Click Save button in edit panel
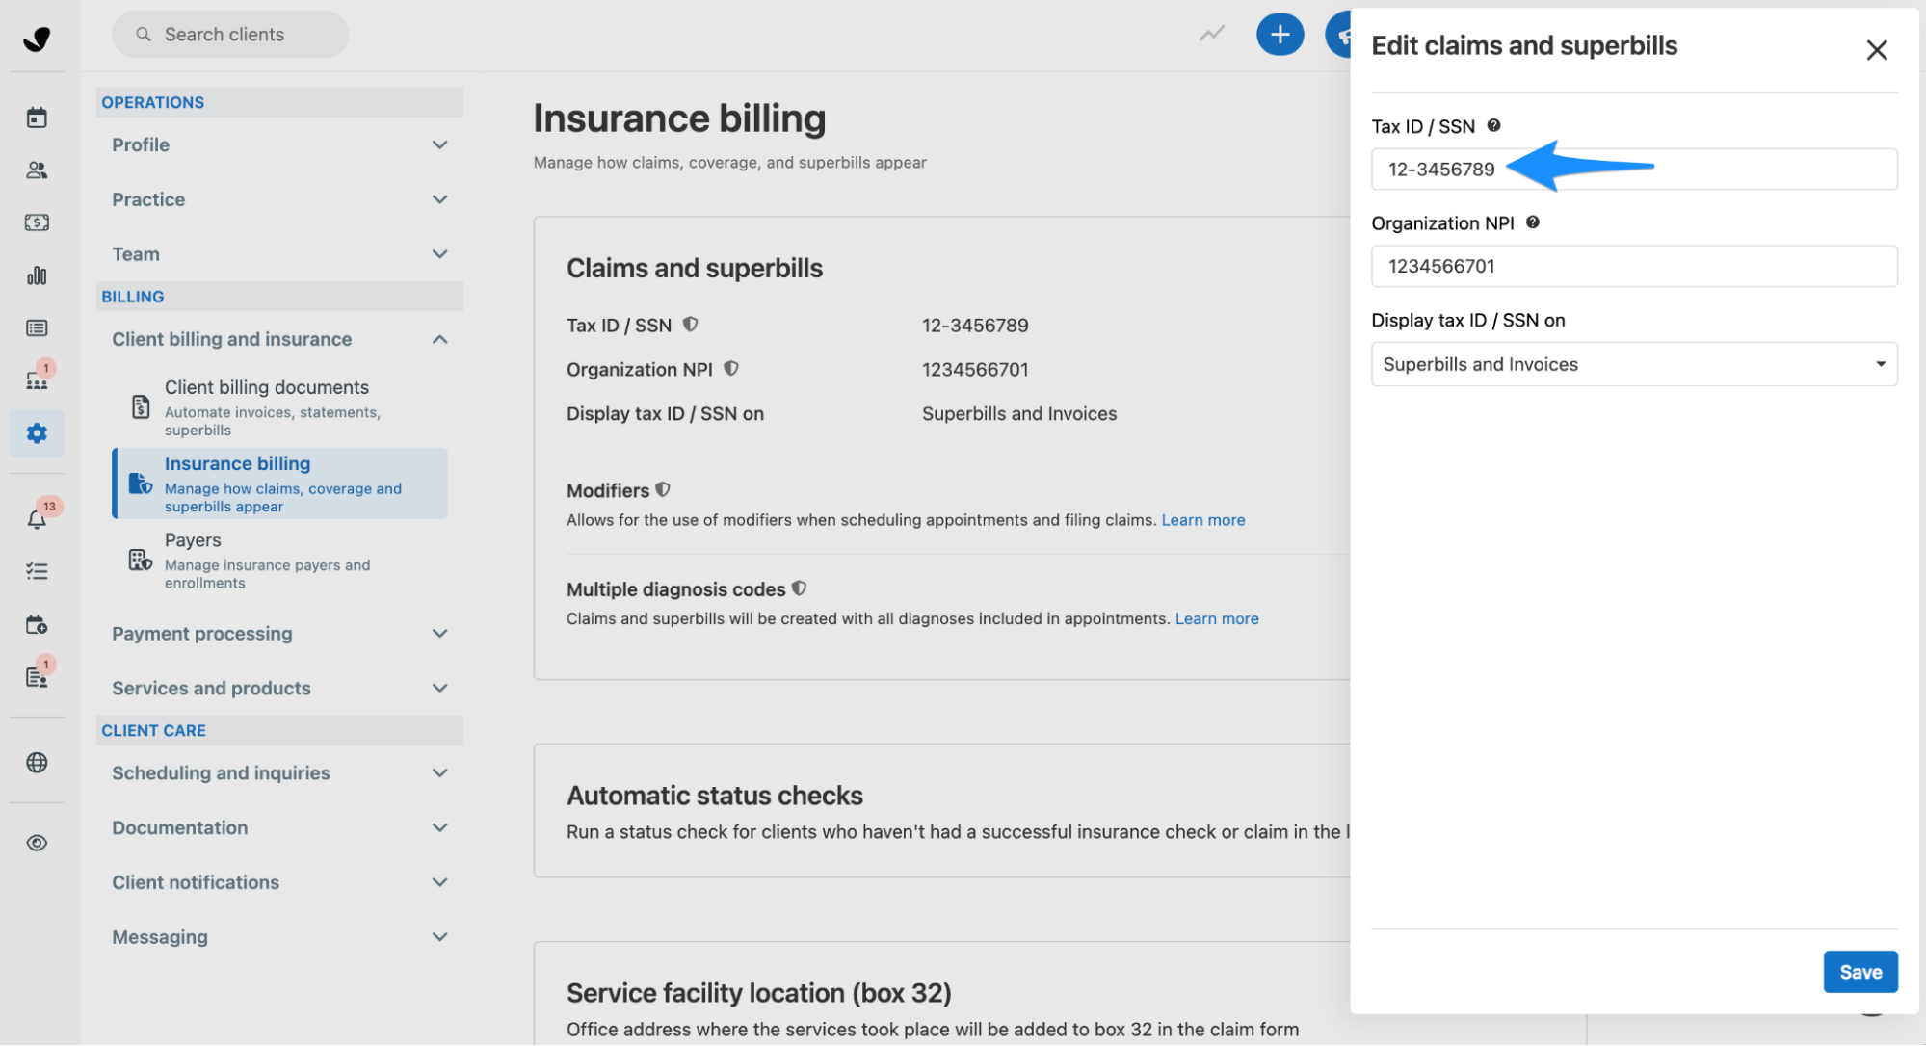Viewport: 1926px width, 1046px height. [1860, 972]
